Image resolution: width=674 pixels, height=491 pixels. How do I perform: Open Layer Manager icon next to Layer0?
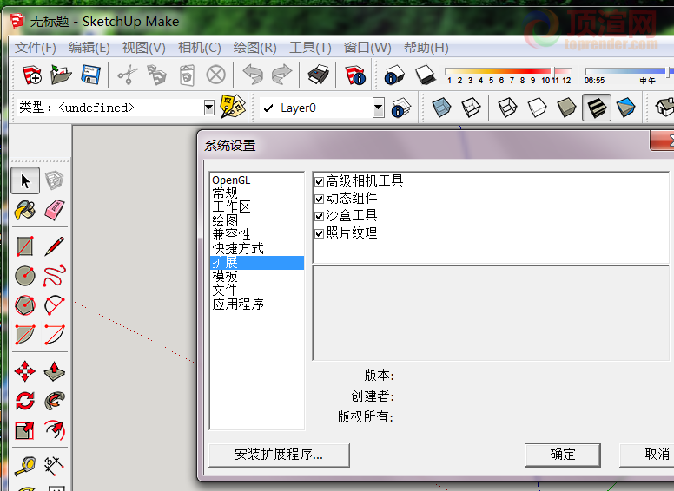click(x=400, y=108)
